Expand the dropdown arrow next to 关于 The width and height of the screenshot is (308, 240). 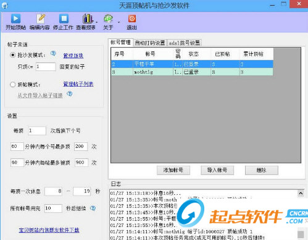coord(119,22)
